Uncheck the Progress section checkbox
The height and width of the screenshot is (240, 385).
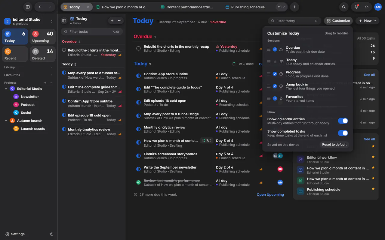(x=275, y=74)
